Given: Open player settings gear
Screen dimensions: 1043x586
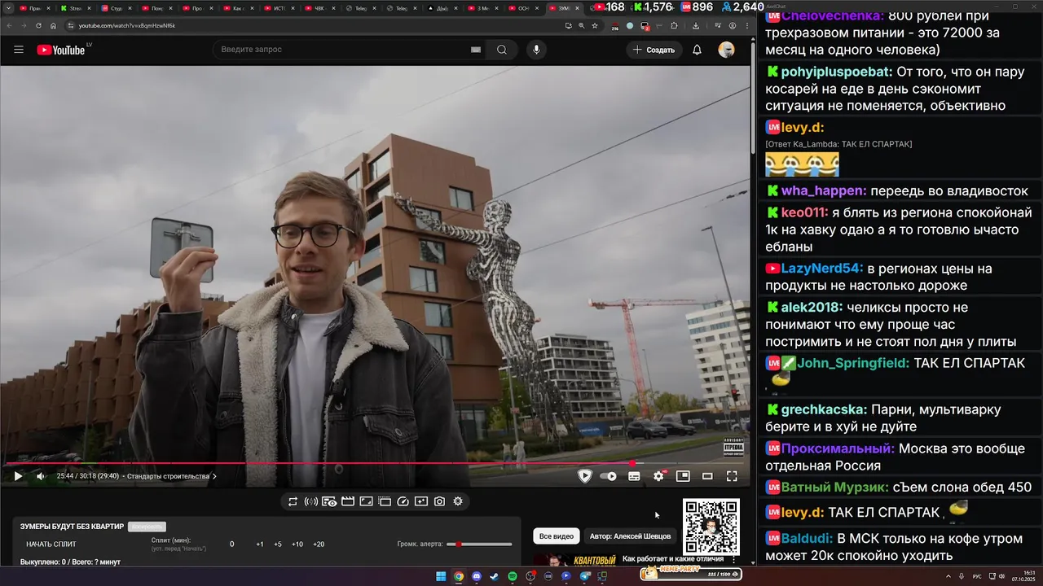Looking at the screenshot, I should [658, 476].
